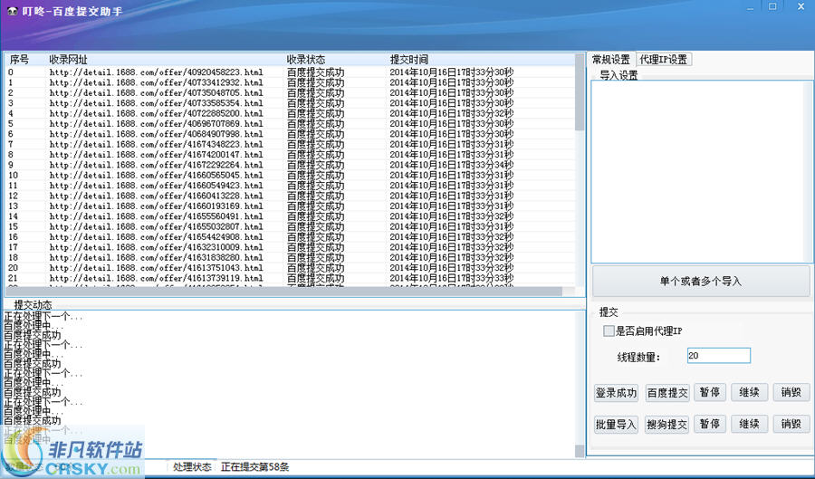Select URL offer/41672292264.html row

pyautogui.click(x=290, y=165)
